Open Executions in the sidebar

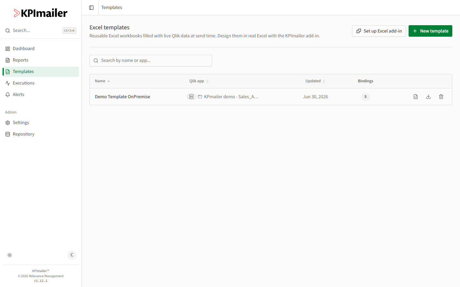tap(41, 83)
